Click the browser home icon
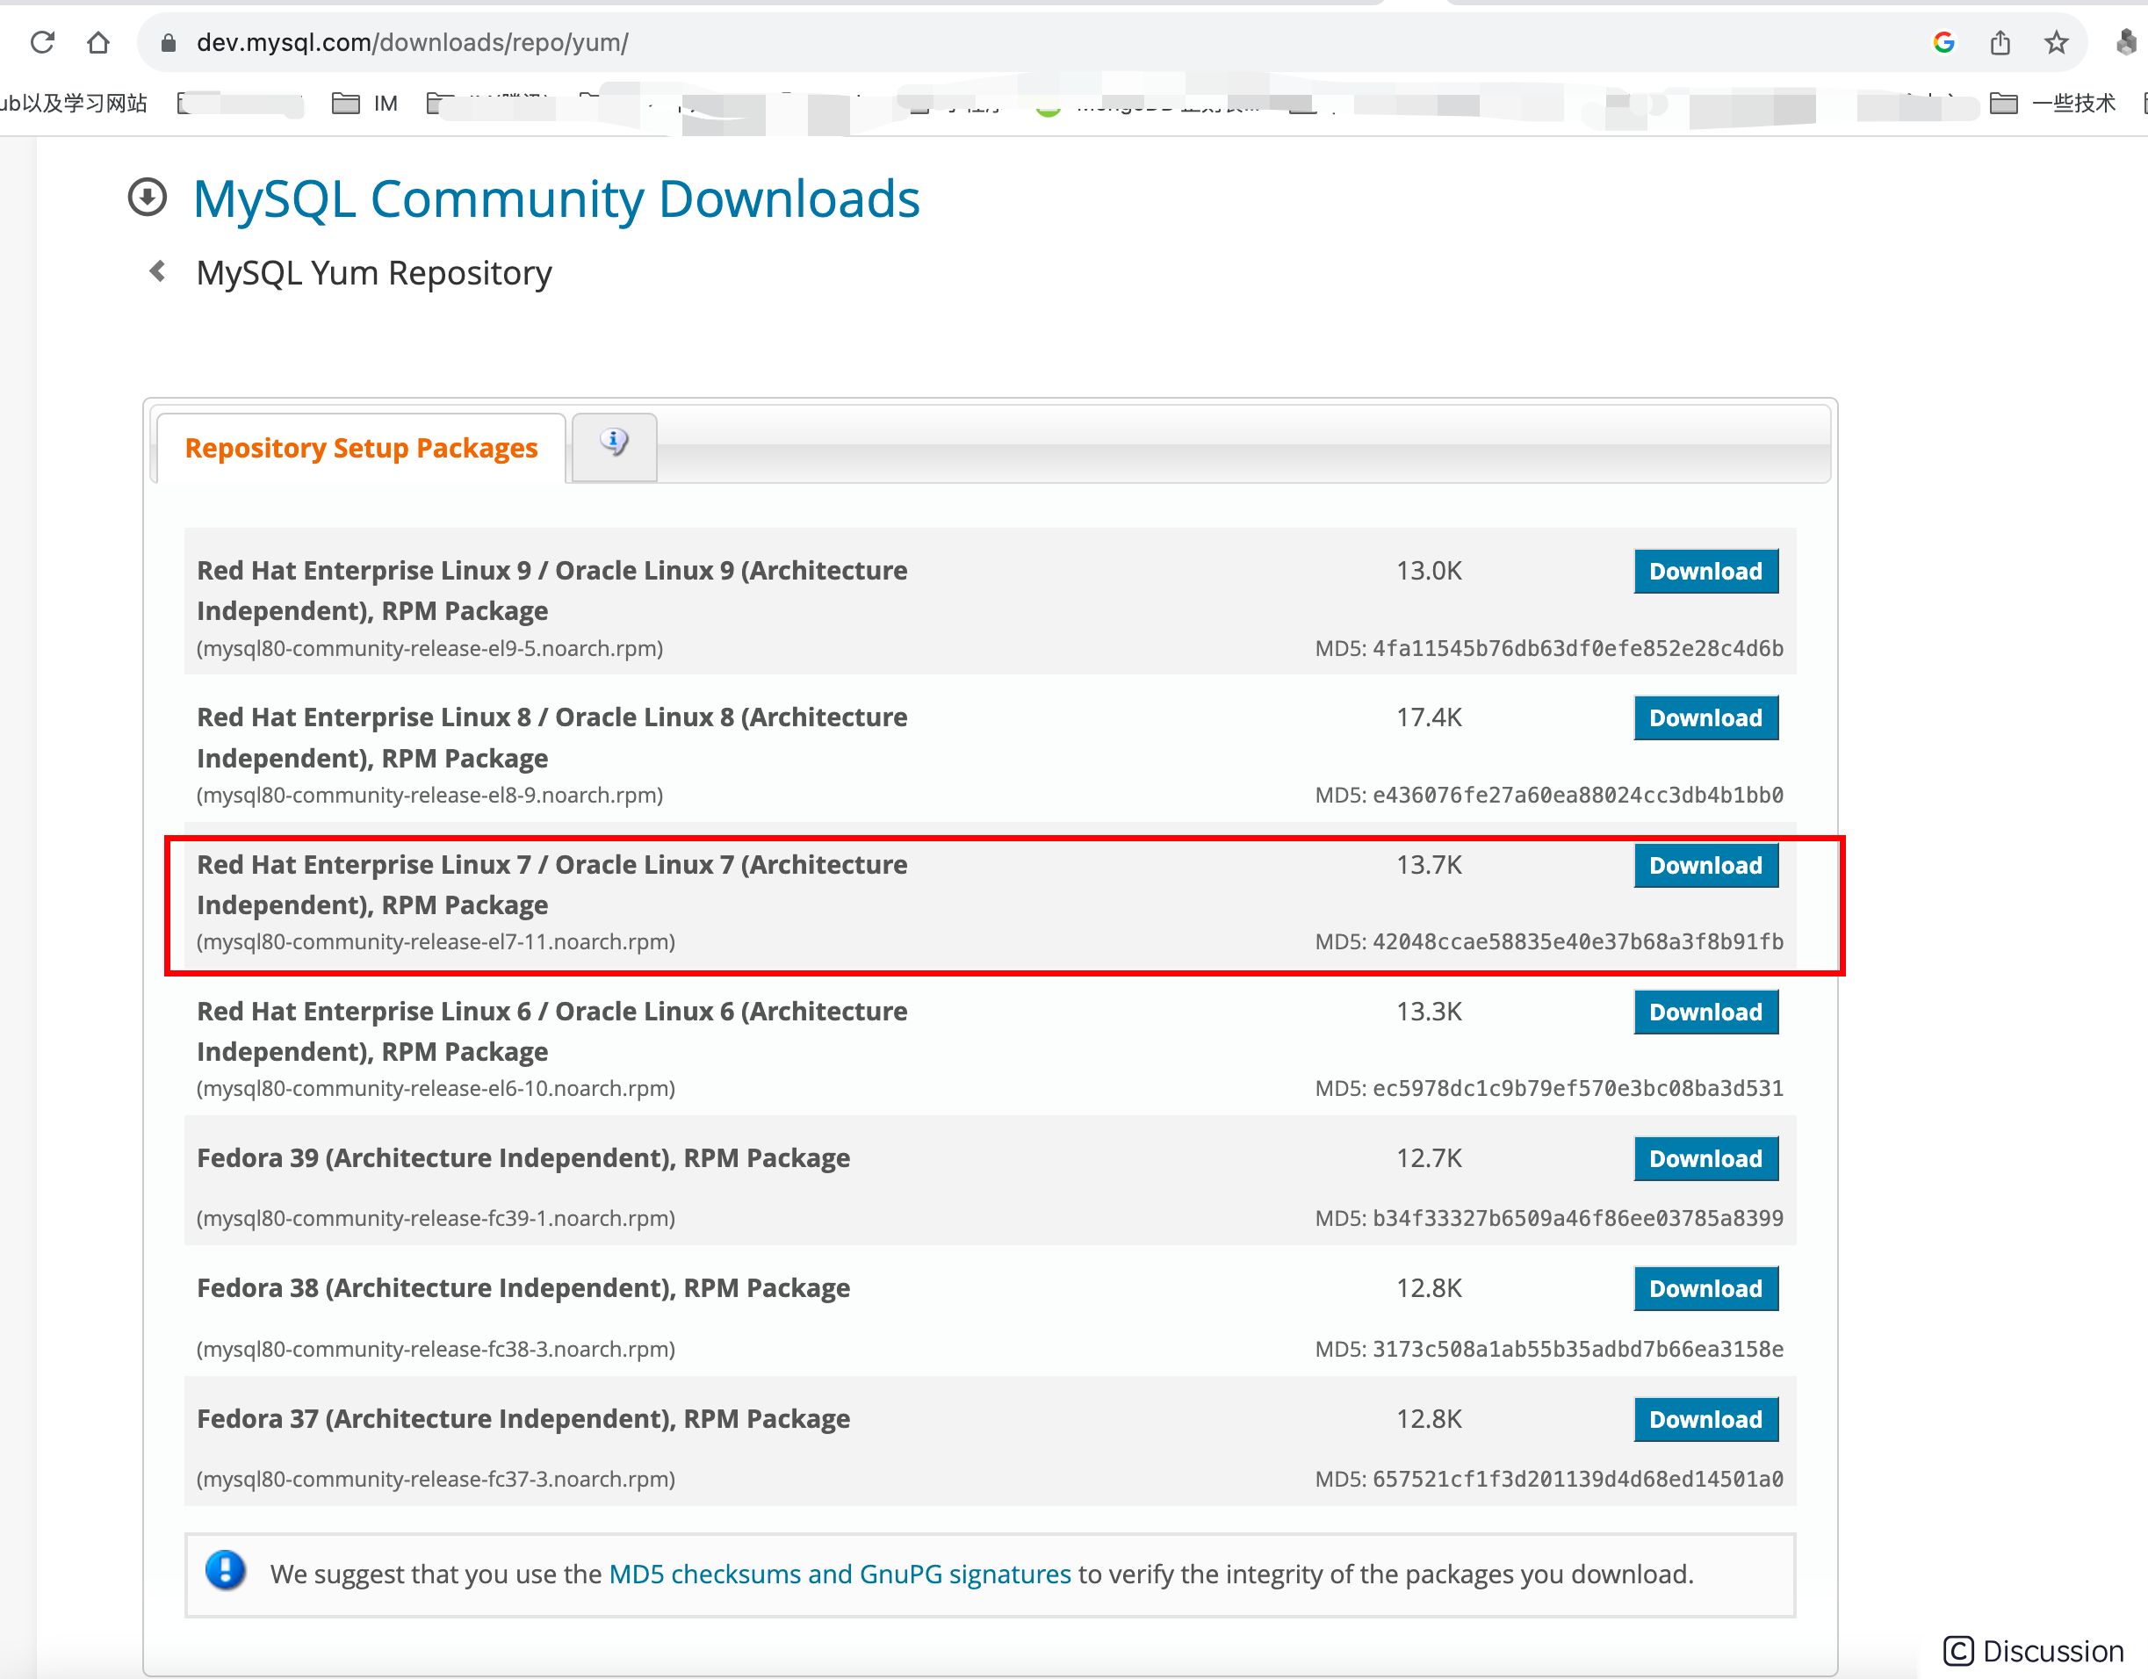 [97, 42]
